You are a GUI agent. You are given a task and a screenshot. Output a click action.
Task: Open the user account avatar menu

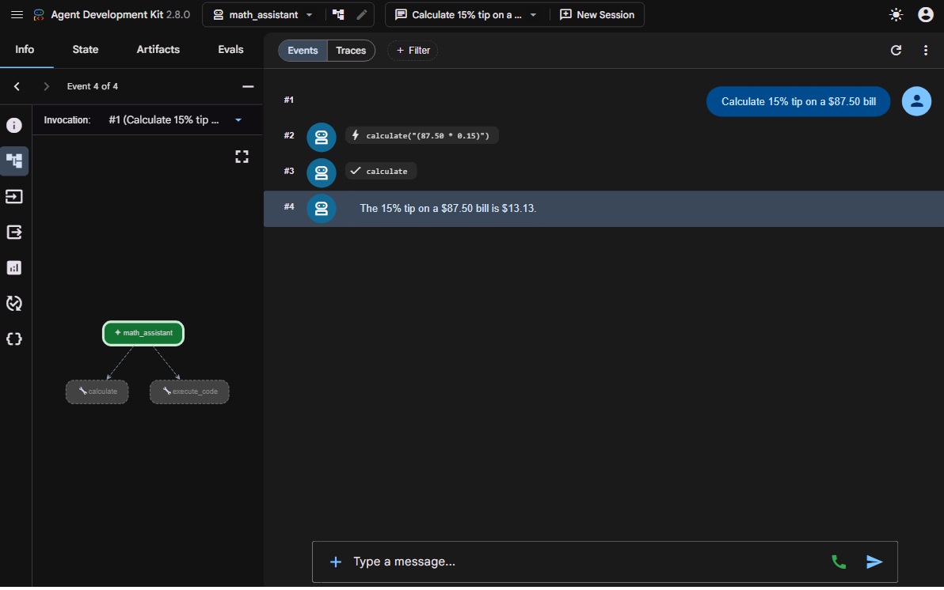925,14
